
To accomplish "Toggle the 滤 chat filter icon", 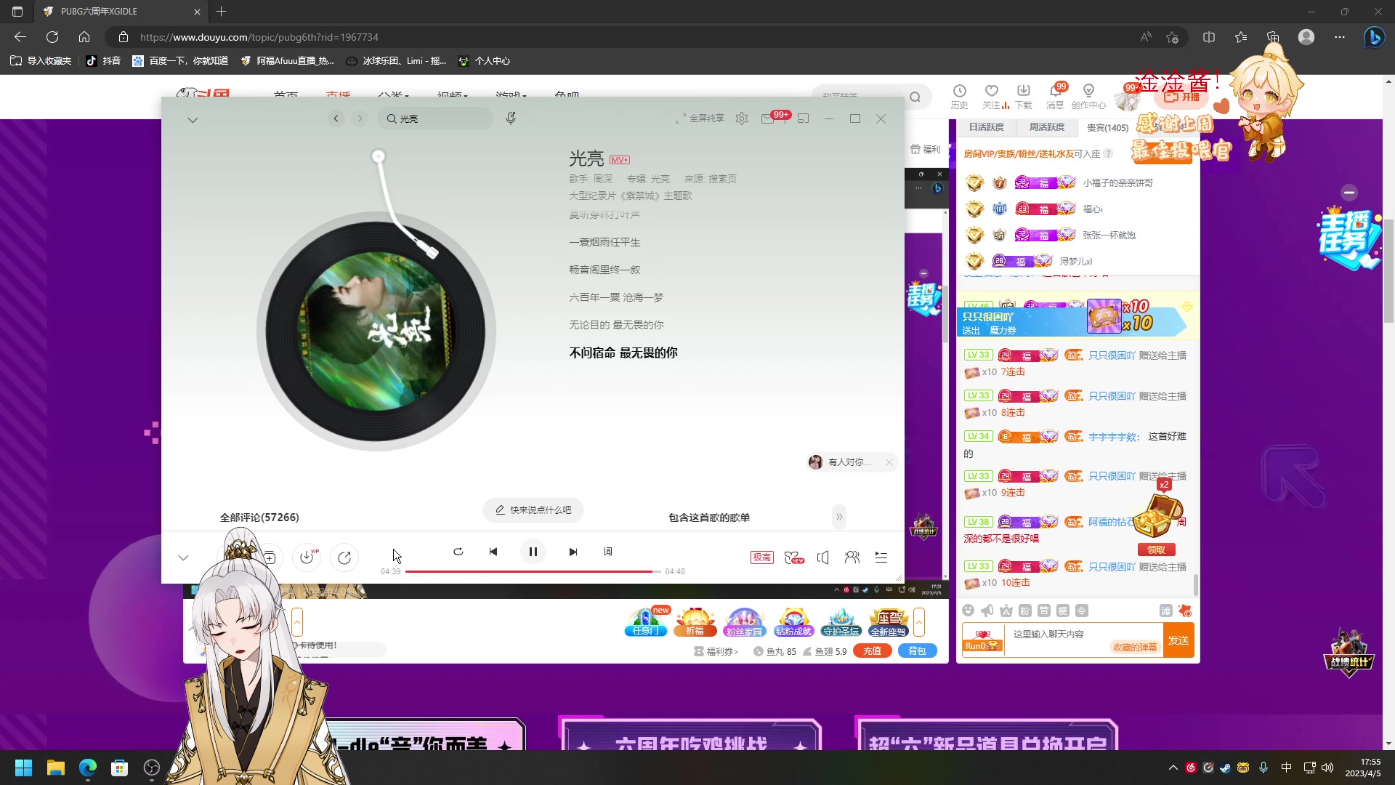I will 1165,611.
